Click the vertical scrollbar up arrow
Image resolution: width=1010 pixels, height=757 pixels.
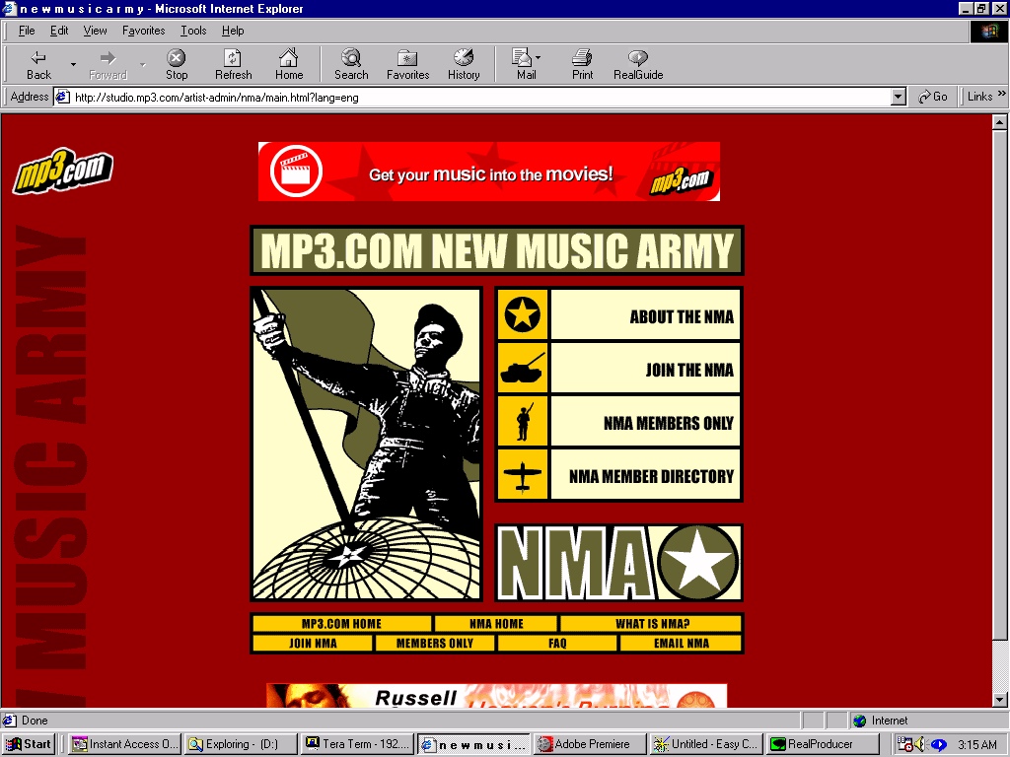tap(999, 121)
